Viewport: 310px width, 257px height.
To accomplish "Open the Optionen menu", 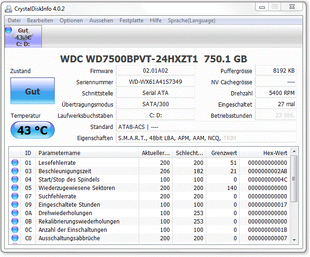I will [71, 20].
